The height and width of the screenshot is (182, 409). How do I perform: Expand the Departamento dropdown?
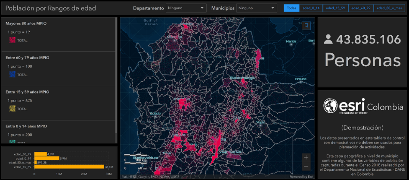point(186,8)
